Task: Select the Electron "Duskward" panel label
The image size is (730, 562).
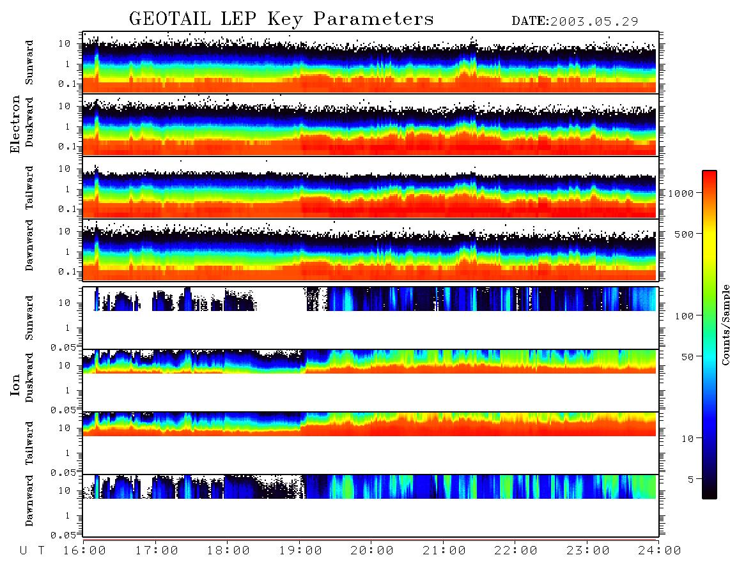Action: point(29,122)
